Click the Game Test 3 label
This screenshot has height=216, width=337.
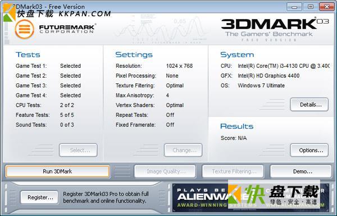pyautogui.click(x=31, y=86)
